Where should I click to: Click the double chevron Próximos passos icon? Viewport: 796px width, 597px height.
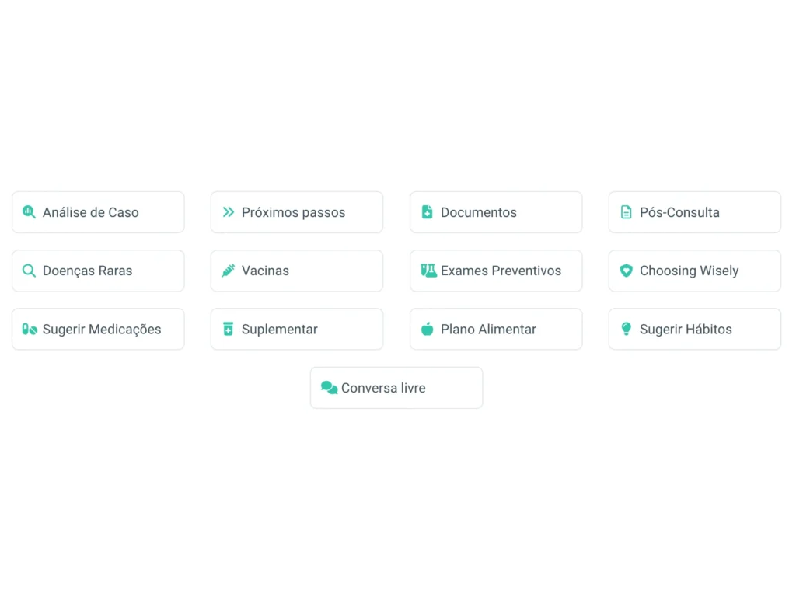(228, 212)
